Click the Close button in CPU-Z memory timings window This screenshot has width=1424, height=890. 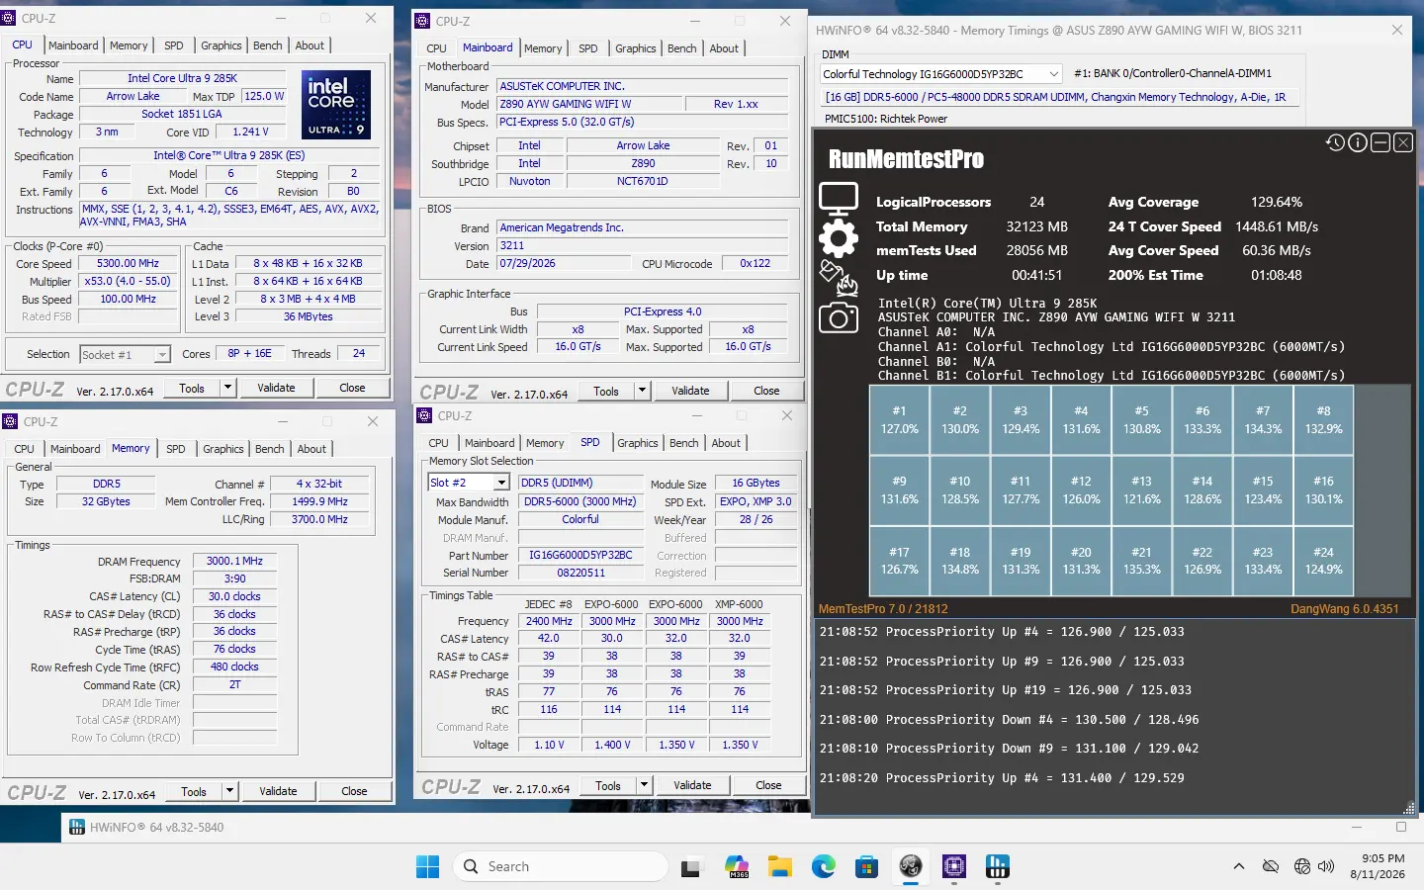354,791
